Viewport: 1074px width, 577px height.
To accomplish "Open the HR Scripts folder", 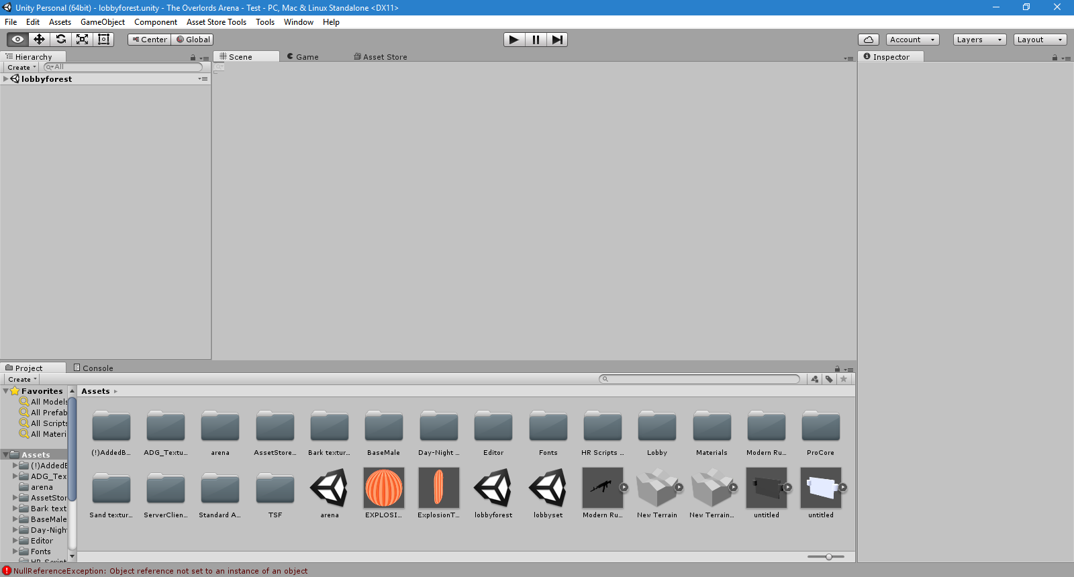I will click(603, 433).
